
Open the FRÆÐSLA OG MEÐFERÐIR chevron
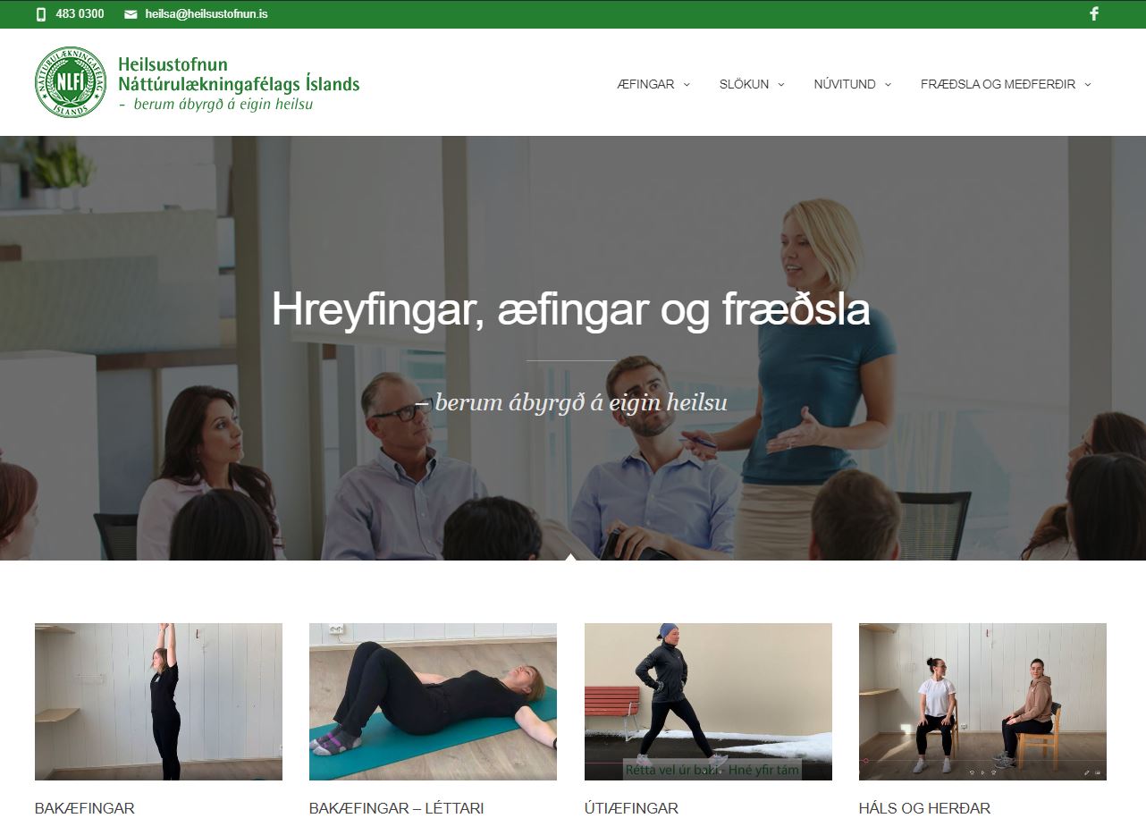click(1087, 85)
